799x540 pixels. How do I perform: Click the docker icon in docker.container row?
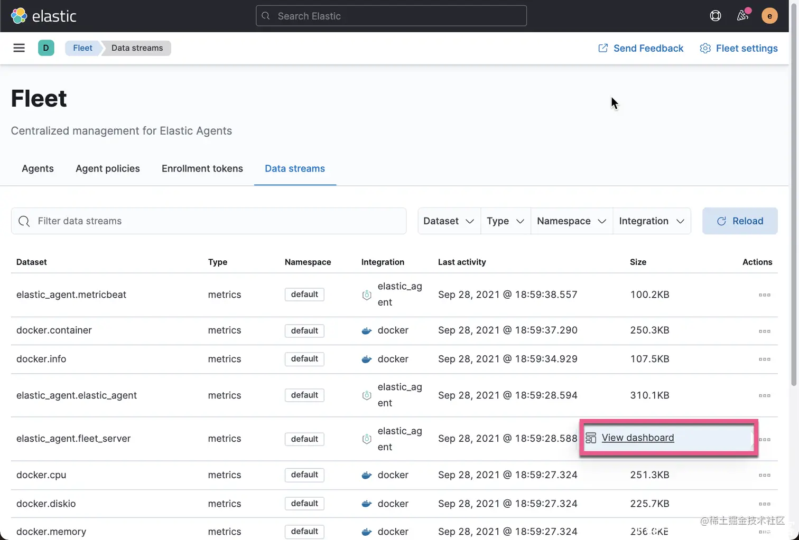[366, 331]
